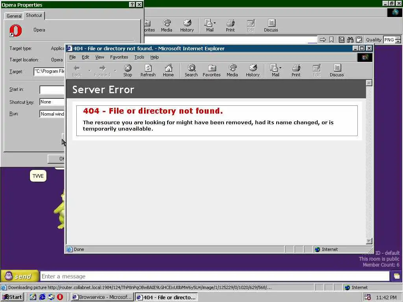Open the Run combo box in Opera Properties
The height and width of the screenshot is (302, 403).
(52, 114)
